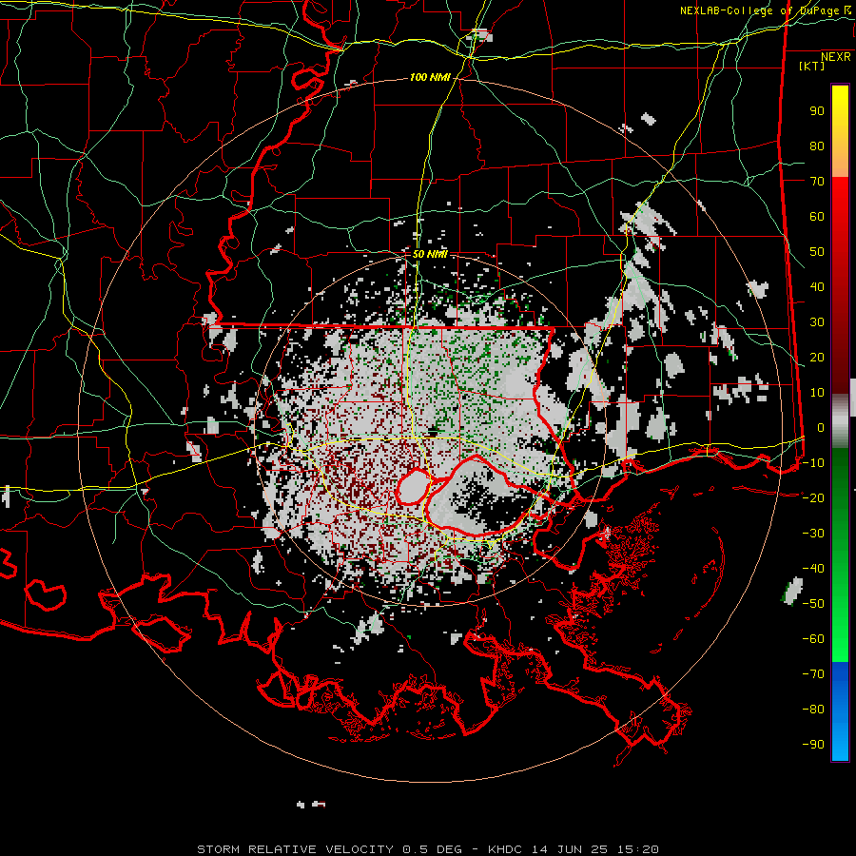Click the "60" value on velocity scale

click(817, 217)
